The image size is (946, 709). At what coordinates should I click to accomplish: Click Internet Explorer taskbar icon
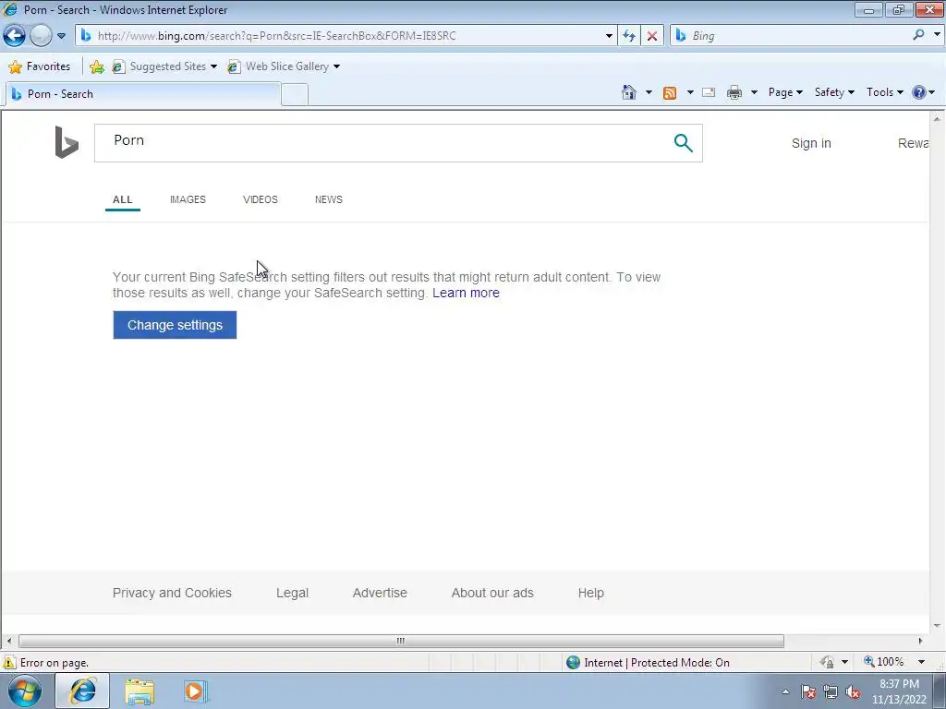pyautogui.click(x=82, y=691)
